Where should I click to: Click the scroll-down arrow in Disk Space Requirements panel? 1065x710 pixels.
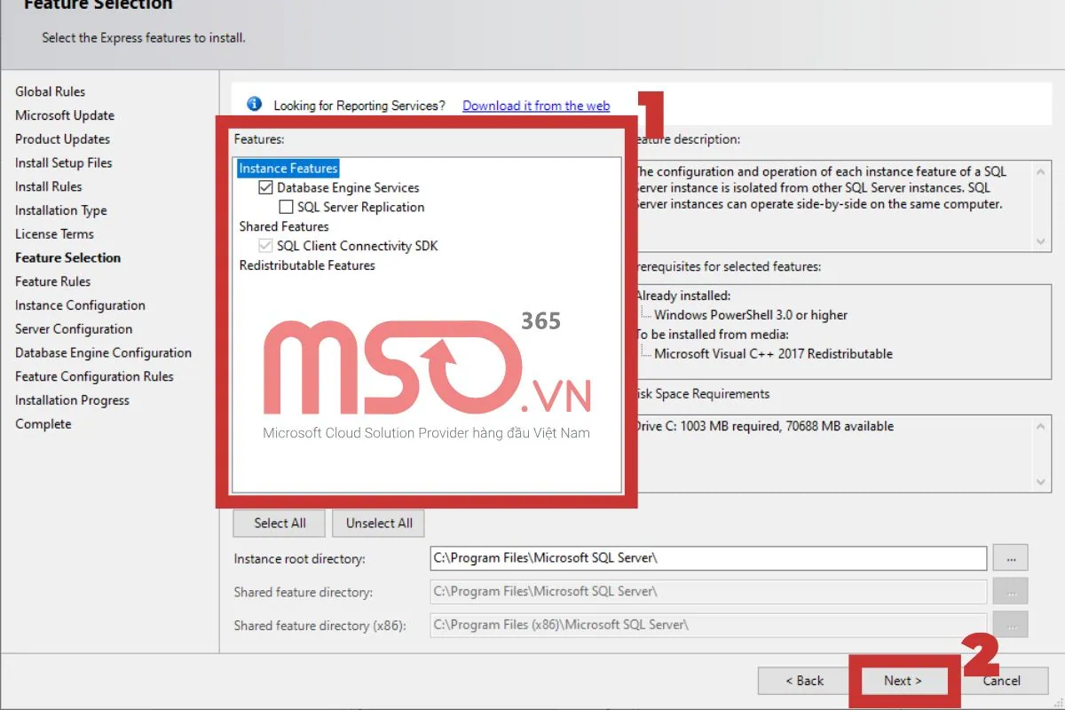(x=1040, y=479)
